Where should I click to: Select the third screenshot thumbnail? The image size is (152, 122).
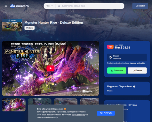(x=66, y=101)
